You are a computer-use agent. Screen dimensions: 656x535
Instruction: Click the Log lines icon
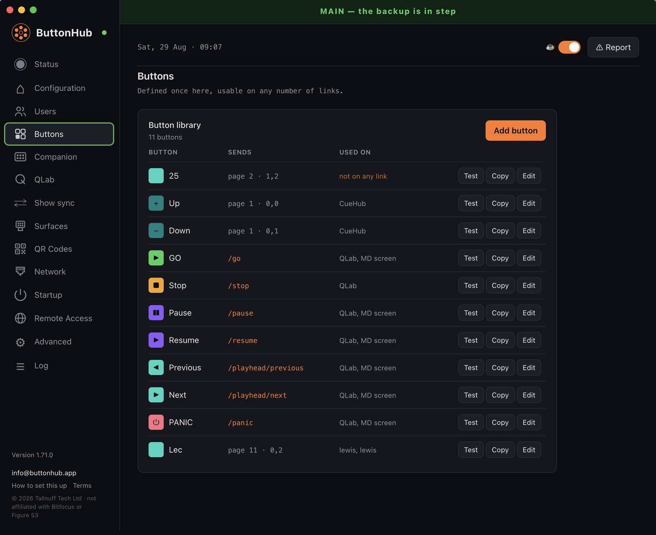click(x=21, y=366)
